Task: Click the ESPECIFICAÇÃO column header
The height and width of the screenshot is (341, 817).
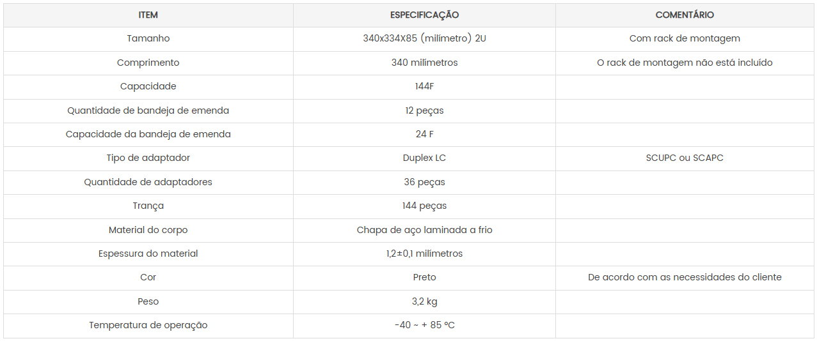Action: pyautogui.click(x=424, y=15)
